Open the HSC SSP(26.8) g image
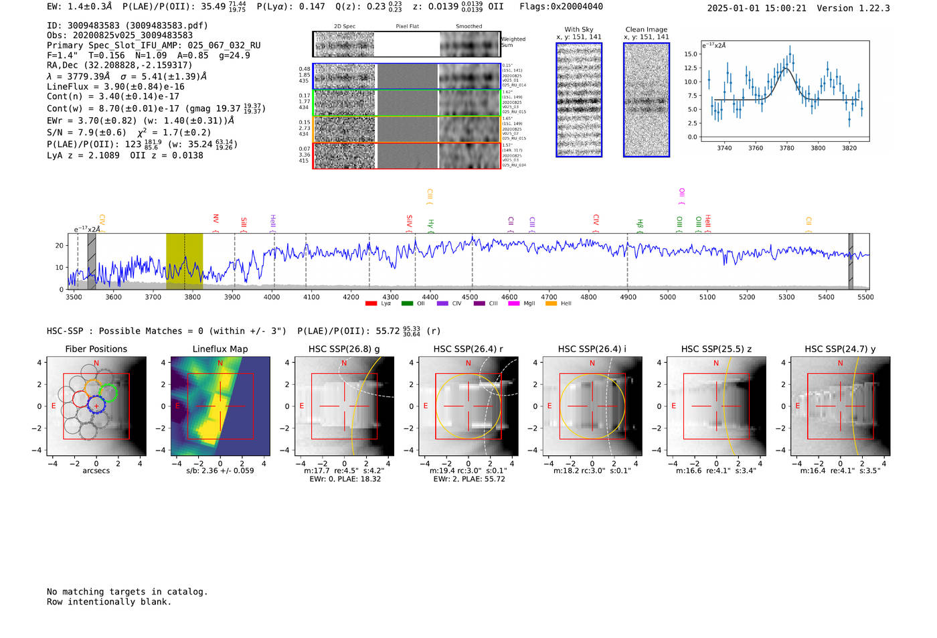937x638 pixels. 345,406
